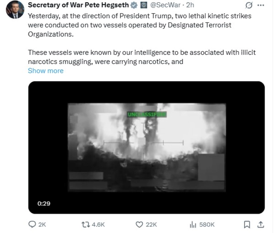
Task: Open the three-dot More options menu
Action: coord(261,5)
